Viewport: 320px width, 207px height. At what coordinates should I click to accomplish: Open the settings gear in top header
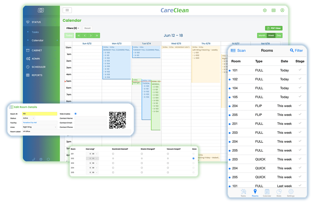tap(265, 11)
